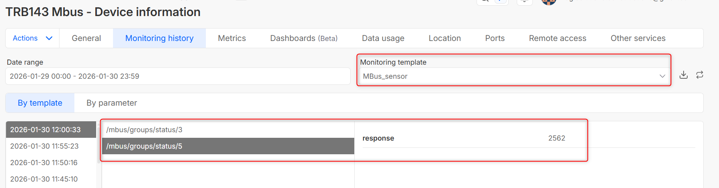Viewport: 719px width, 188px height.
Task: Open the General tab
Action: pos(86,38)
